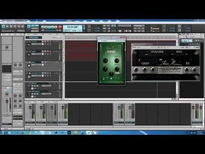Click the inspector channel volume fader
The height and width of the screenshot is (154, 205).
(7, 101)
